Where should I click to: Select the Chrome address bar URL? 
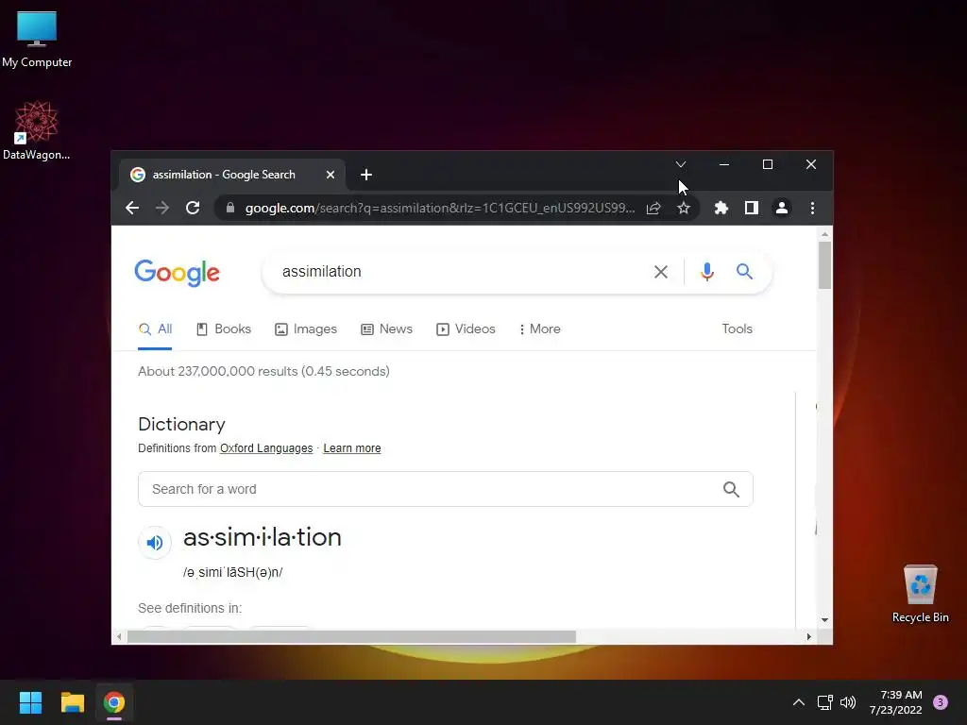click(440, 208)
